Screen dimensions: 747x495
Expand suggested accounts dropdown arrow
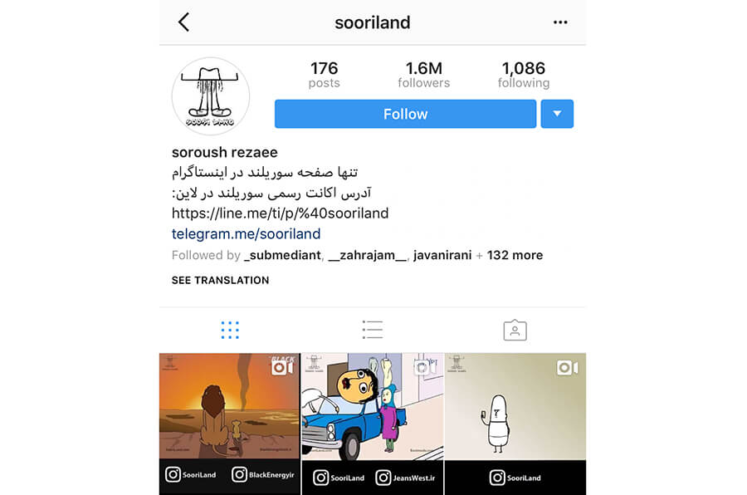coord(557,114)
